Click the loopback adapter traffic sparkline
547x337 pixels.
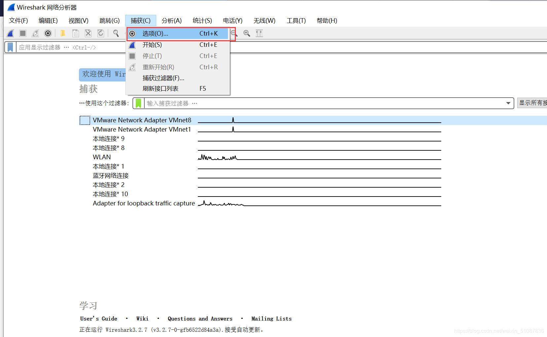(319, 203)
